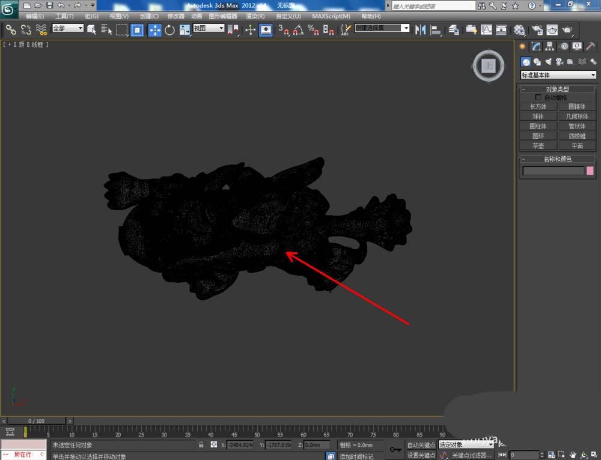The height and width of the screenshot is (460, 601).
Task: Switch to the Cameras category icon
Action: [559, 61]
